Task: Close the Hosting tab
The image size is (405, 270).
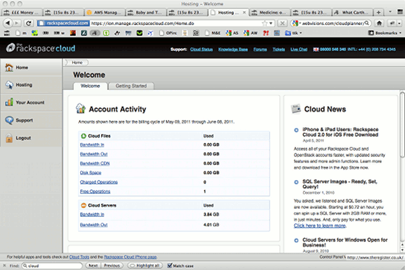Action: 244,13
